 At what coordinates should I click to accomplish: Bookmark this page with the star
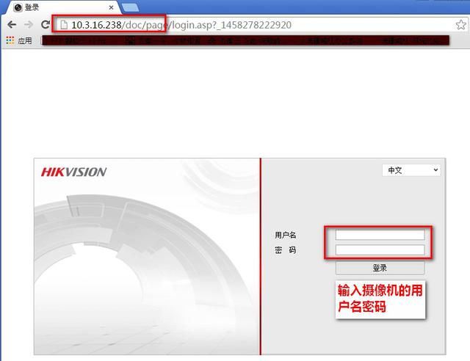tap(460, 24)
